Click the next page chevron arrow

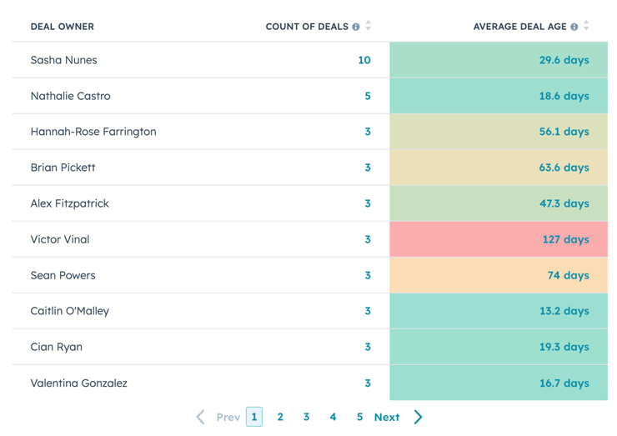[x=419, y=417]
